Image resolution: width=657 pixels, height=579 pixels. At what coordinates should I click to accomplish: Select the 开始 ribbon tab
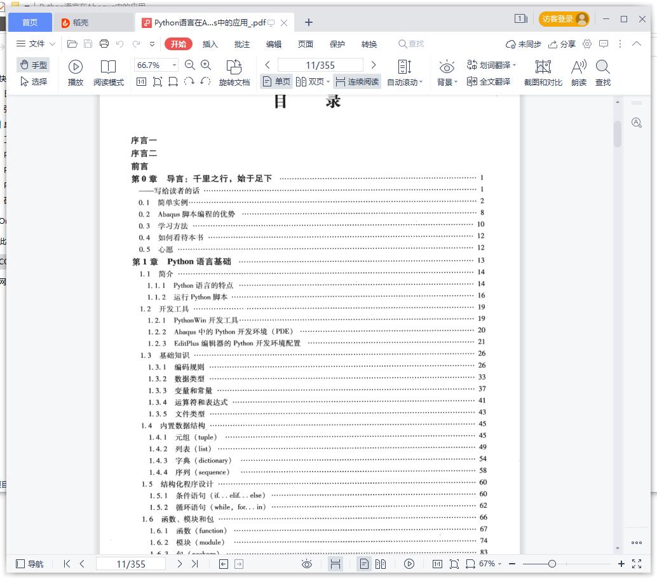(x=179, y=44)
